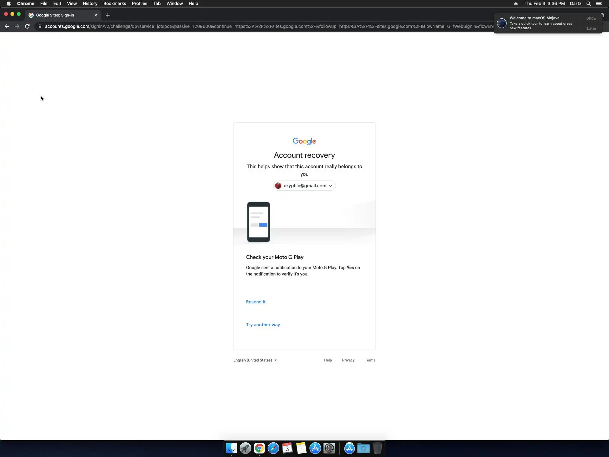The height and width of the screenshot is (457, 609).
Task: Open a new tab with plus icon
Action: point(108,15)
